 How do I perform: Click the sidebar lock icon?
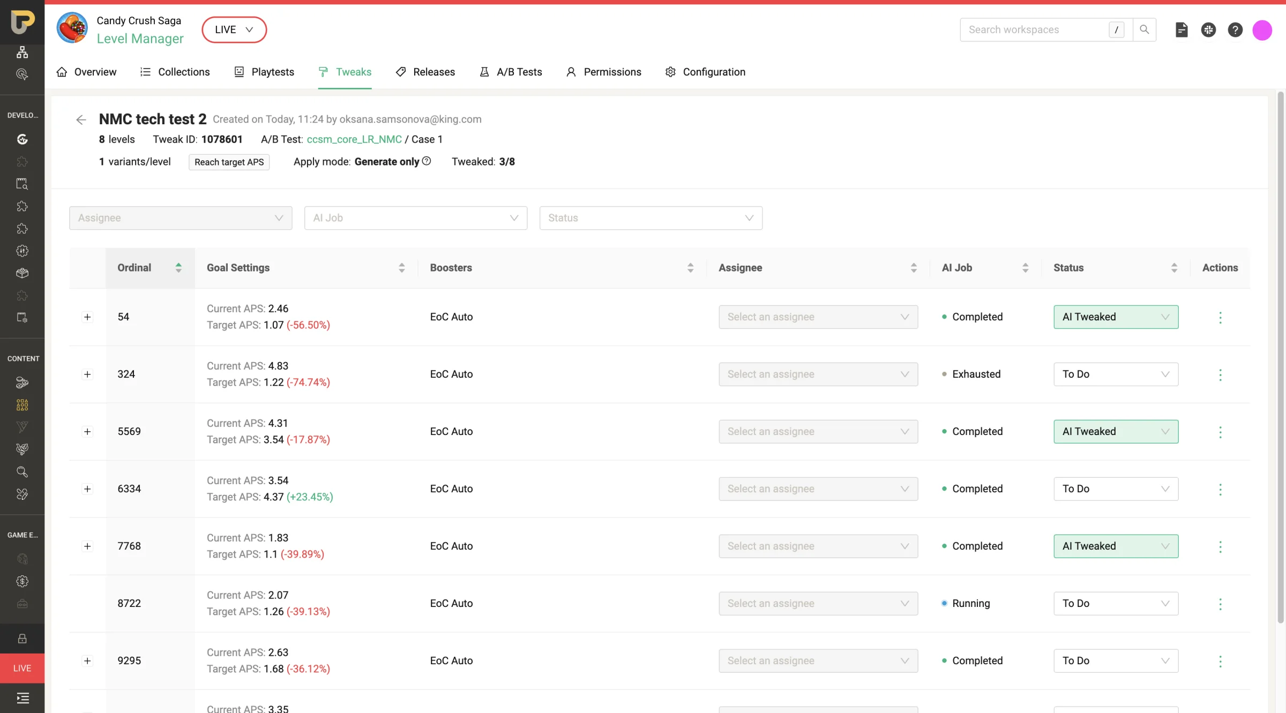(22, 639)
